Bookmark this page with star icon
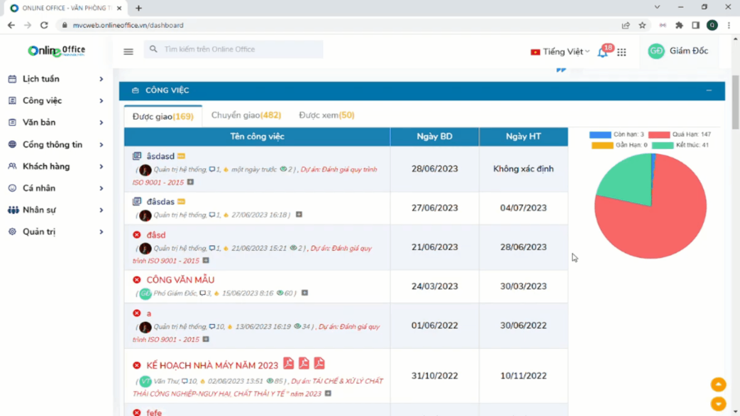The image size is (740, 416). [x=642, y=25]
